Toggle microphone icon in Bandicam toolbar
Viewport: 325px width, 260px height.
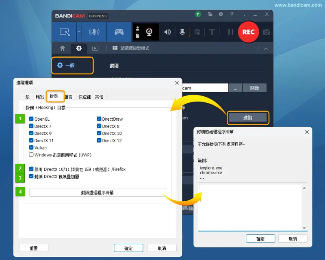(182, 32)
